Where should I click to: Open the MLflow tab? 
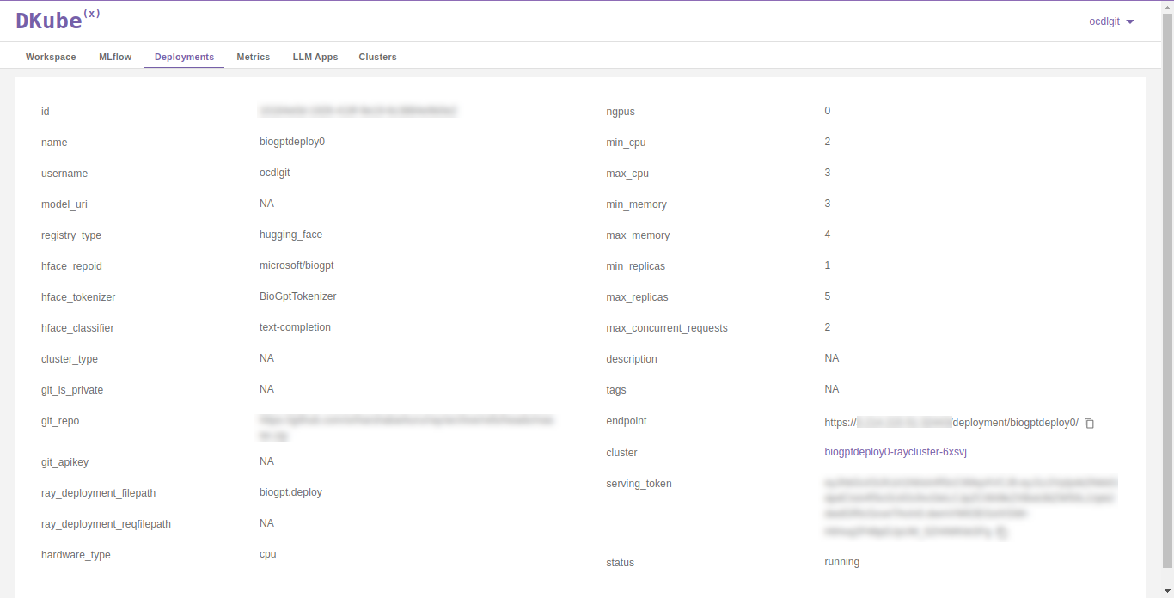[115, 57]
